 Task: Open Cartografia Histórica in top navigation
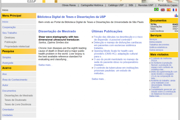(x=92, y=5)
